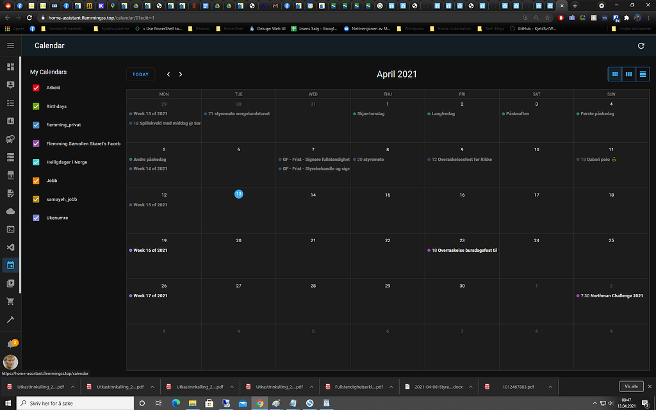
Task: Click the TODAY button
Action: pos(140,74)
